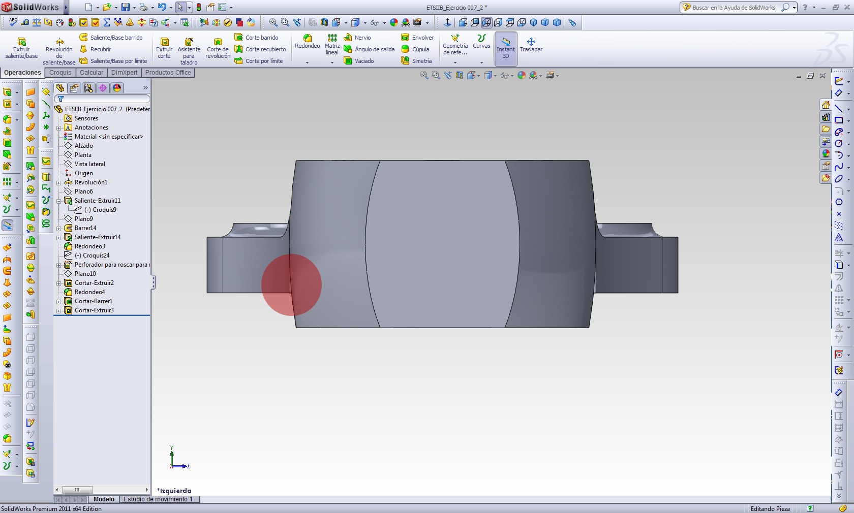Open the DimXpert tab

click(x=124, y=73)
